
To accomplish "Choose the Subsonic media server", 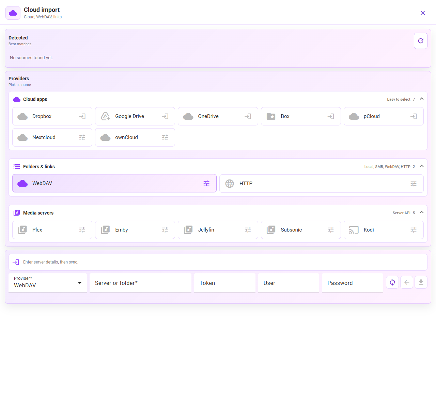I will tap(301, 230).
